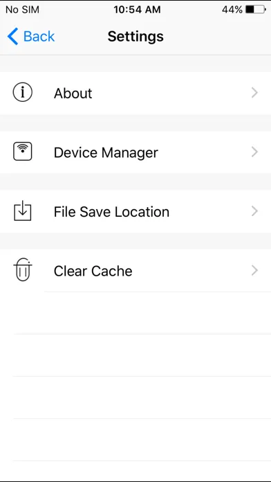Viewport: 271px width, 482px height.
Task: Tap the battery icon in status bar
Action: click(x=256, y=10)
